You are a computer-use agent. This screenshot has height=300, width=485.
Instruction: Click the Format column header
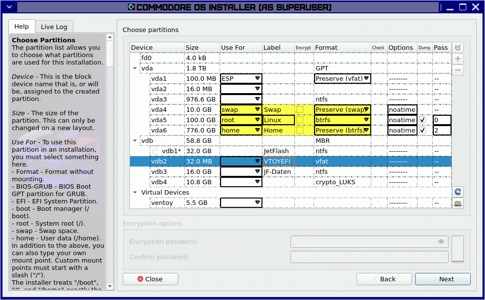pyautogui.click(x=342, y=47)
